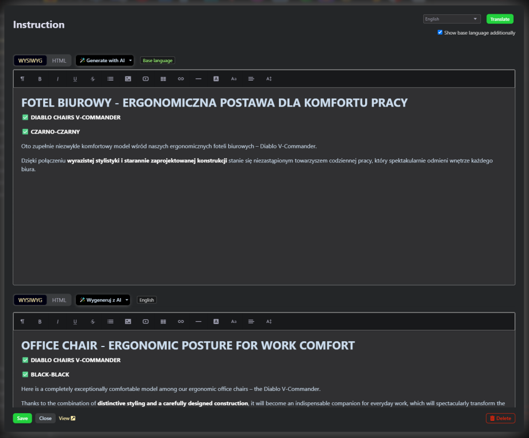The width and height of the screenshot is (529, 438).
Task: Click paragraph format icon in English editor toolbar
Action: pos(22,322)
